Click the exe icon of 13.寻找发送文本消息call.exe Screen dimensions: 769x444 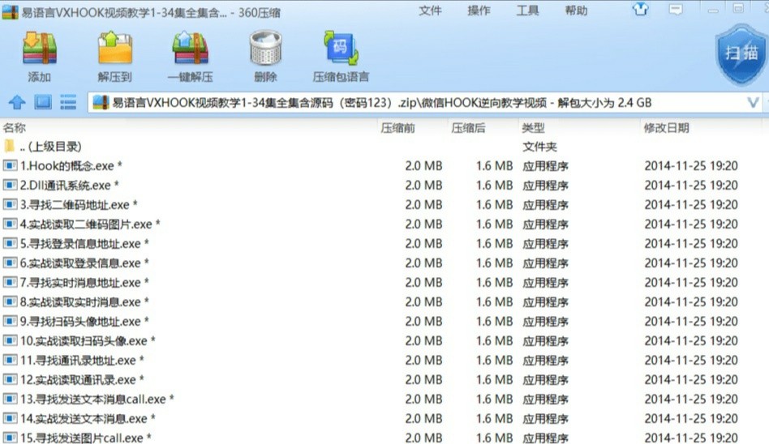click(x=10, y=399)
